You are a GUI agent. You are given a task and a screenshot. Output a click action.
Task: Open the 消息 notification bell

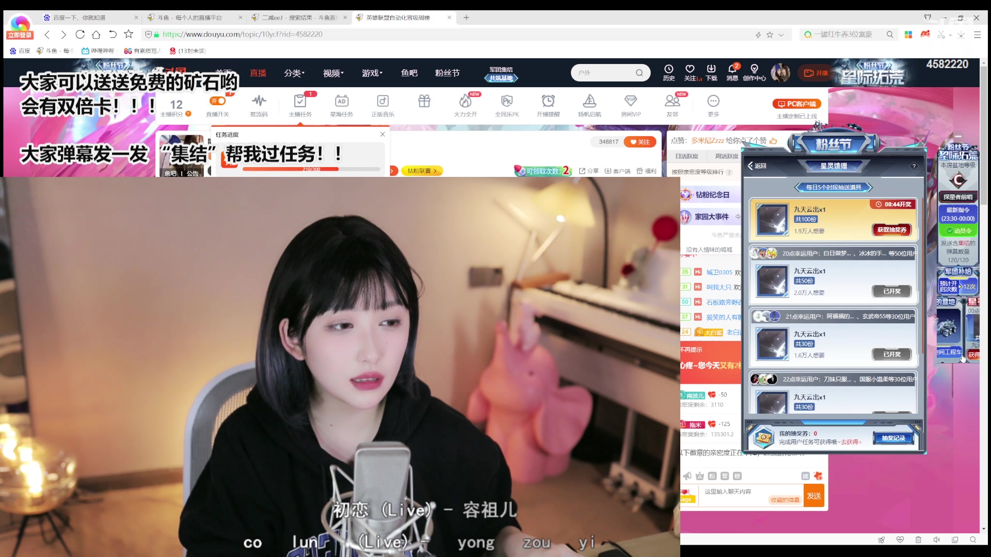click(732, 69)
